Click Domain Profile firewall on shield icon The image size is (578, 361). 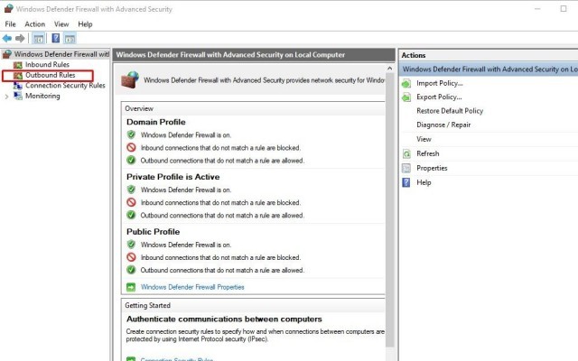click(131, 134)
